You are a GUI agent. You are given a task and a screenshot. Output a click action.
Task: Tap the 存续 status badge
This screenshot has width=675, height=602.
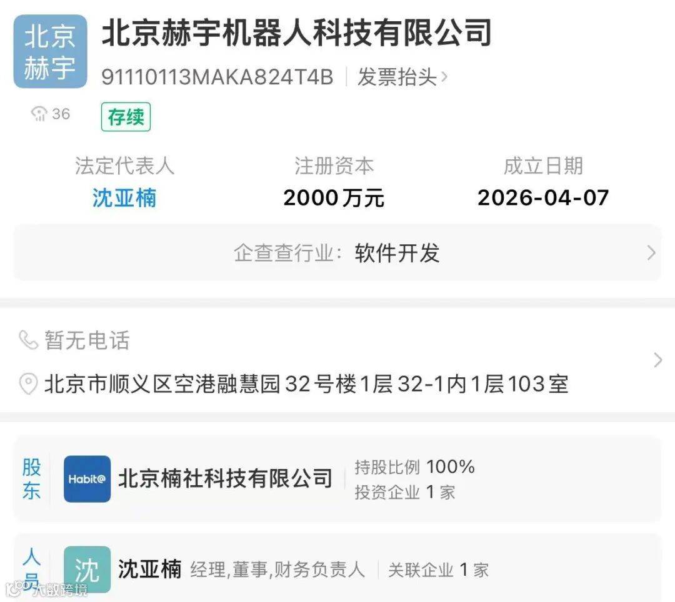click(126, 117)
